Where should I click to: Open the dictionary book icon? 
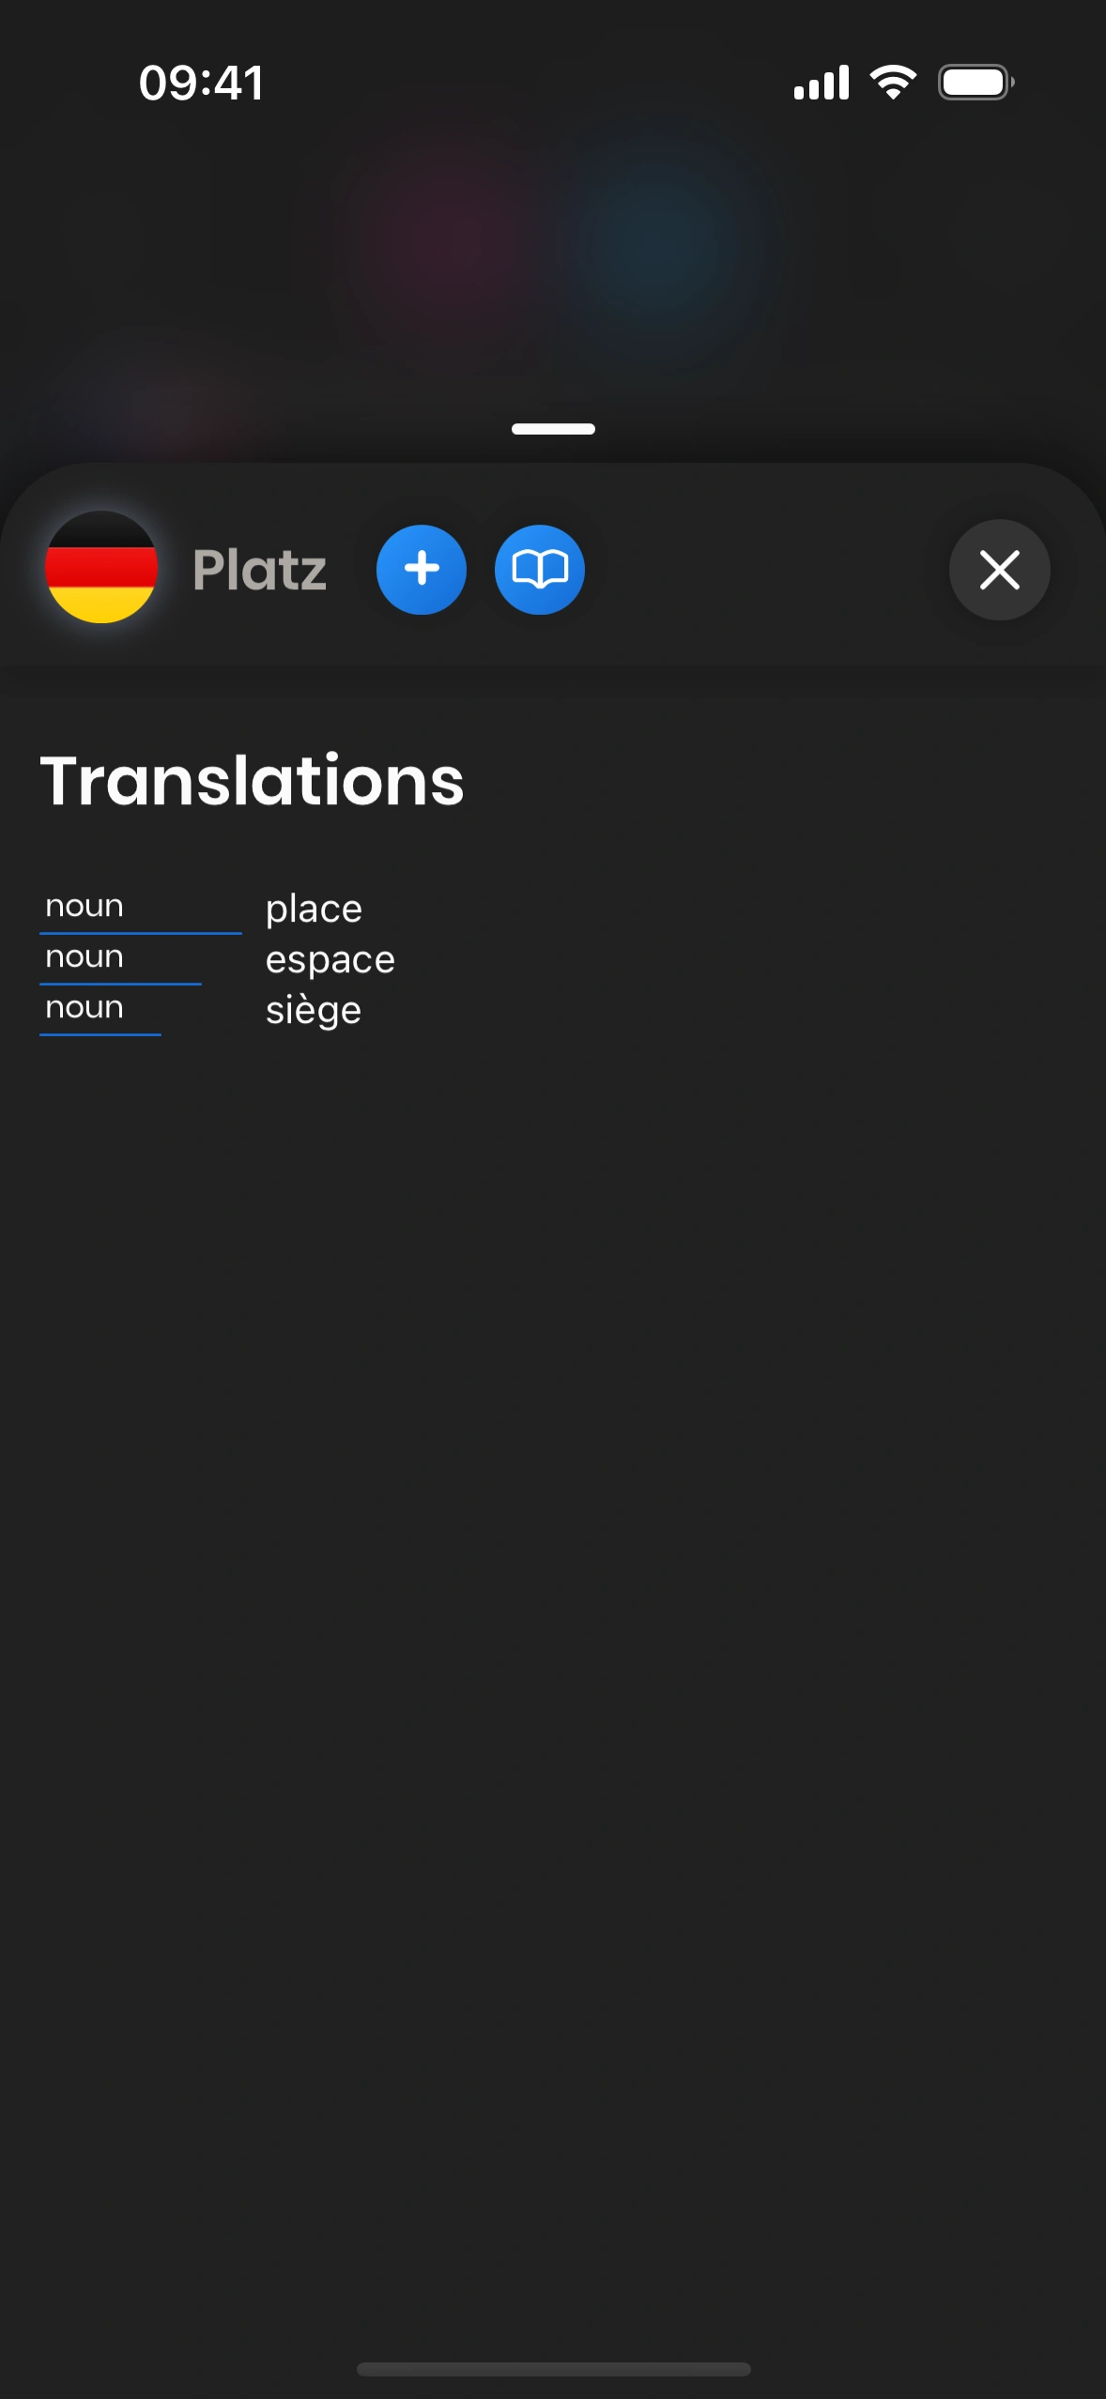[x=540, y=569]
